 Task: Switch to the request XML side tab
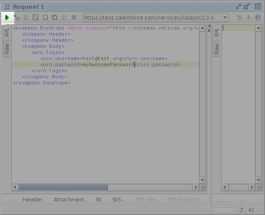pyautogui.click(x=7, y=33)
